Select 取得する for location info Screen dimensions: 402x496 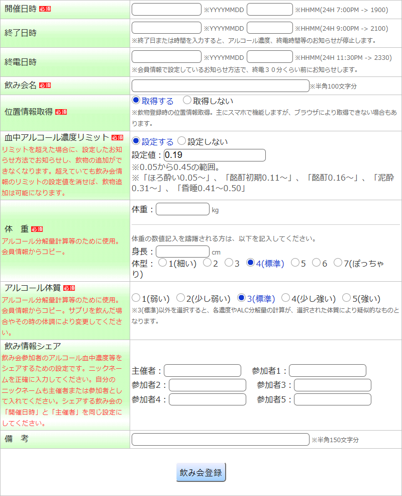point(136,101)
